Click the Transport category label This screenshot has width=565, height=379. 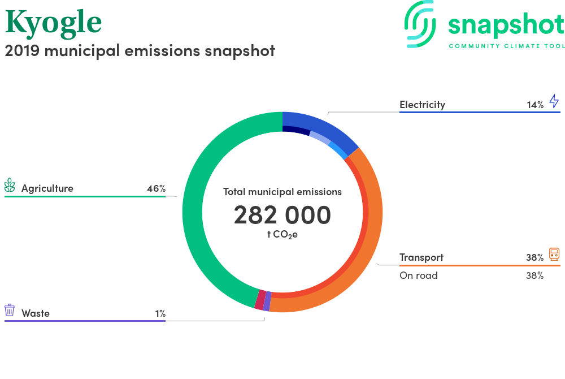[421, 257]
